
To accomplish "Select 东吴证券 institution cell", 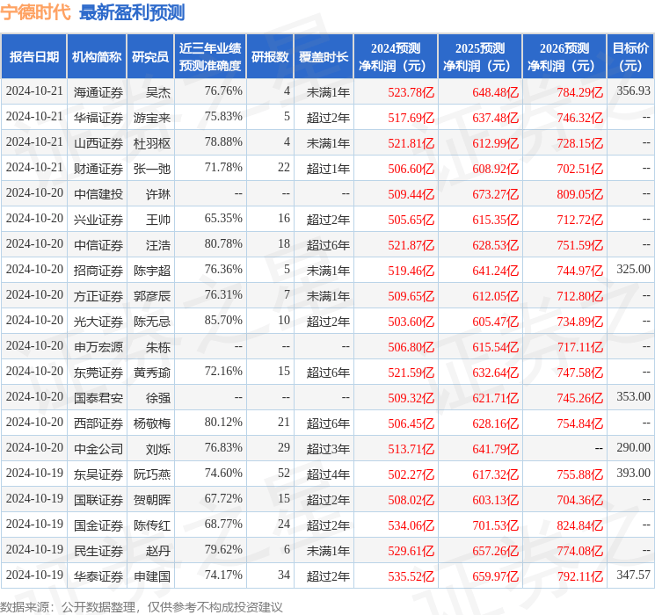I will (98, 474).
